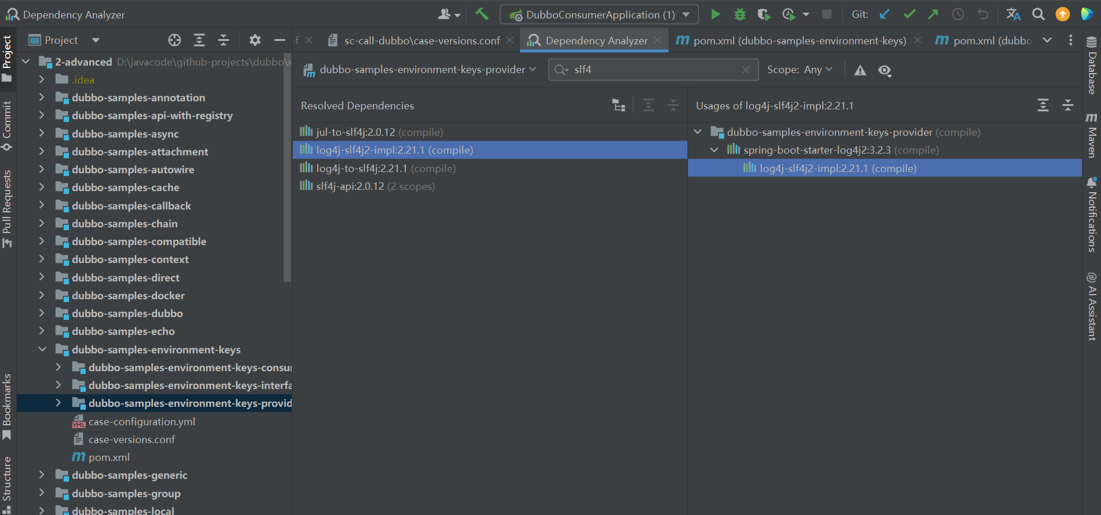
Task: Toggle the eye view options button
Action: pyautogui.click(x=885, y=70)
